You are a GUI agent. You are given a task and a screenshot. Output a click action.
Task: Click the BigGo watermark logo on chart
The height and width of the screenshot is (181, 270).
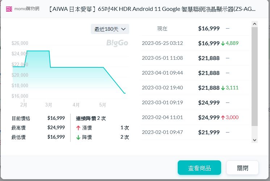117,43
